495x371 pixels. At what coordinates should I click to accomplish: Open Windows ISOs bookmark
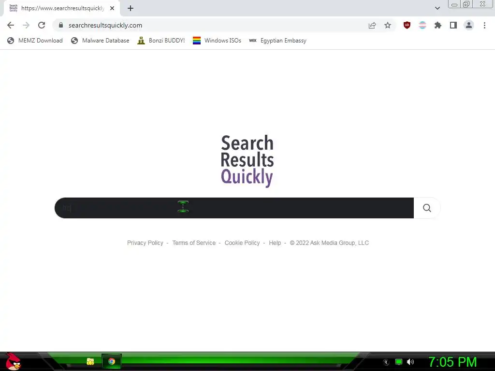click(x=217, y=41)
